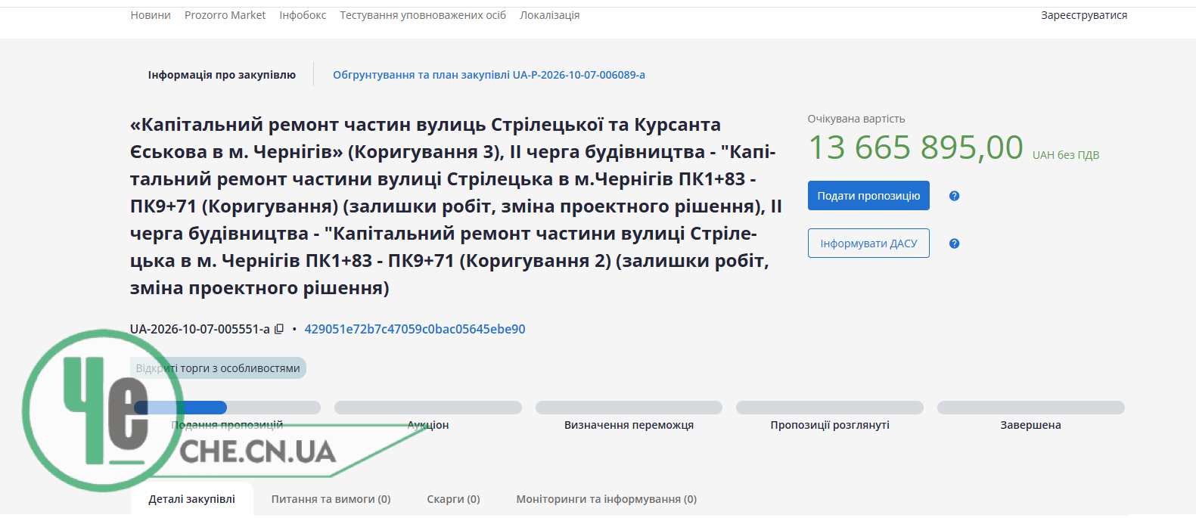Open Тестування уповноважених осіб page
Image resolution: width=1196 pixels, height=518 pixels.
tap(423, 15)
